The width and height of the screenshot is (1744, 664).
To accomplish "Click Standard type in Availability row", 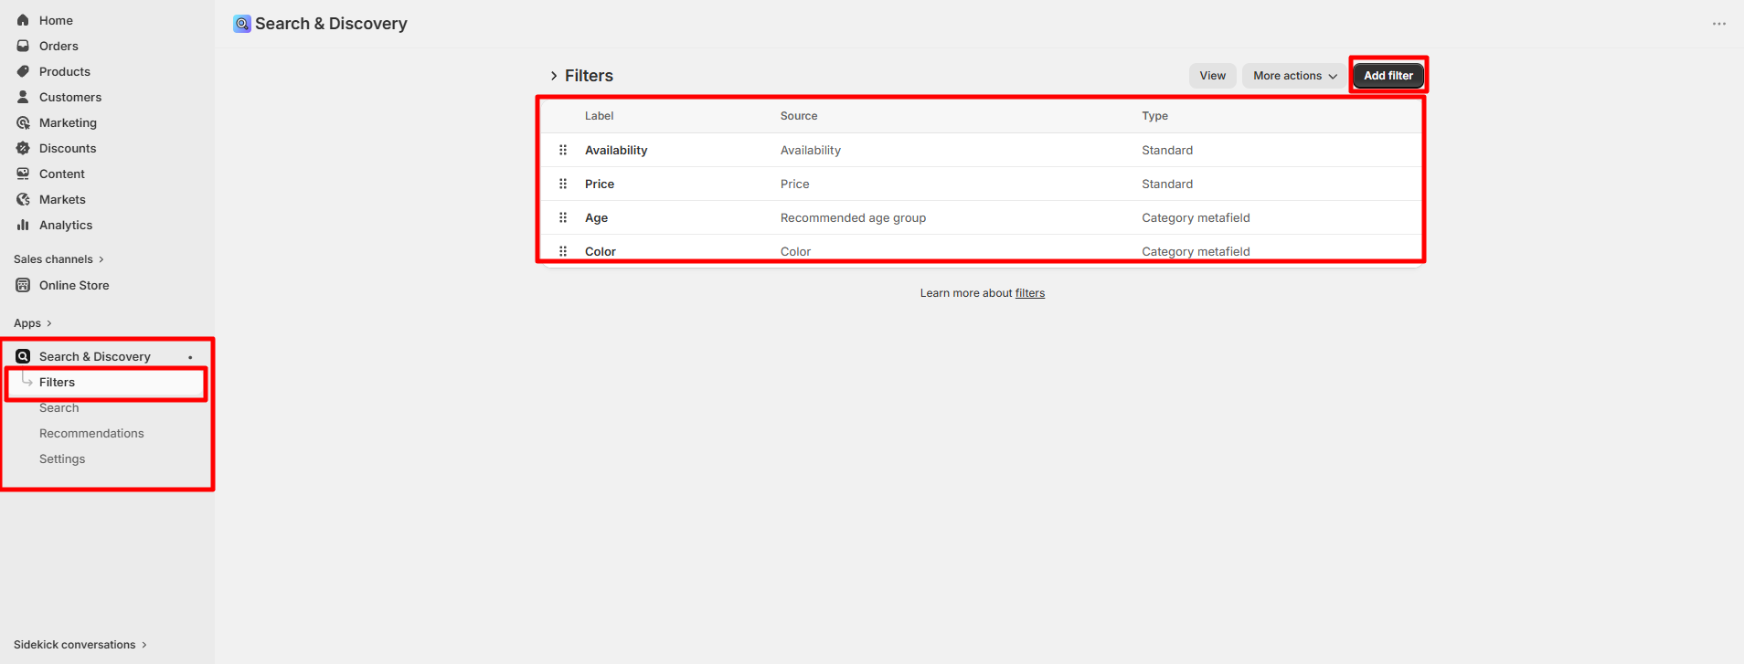I will (x=1167, y=151).
